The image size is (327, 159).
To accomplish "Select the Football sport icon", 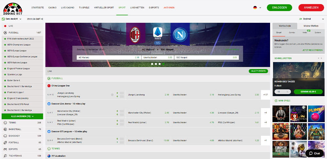I will point(5,143).
